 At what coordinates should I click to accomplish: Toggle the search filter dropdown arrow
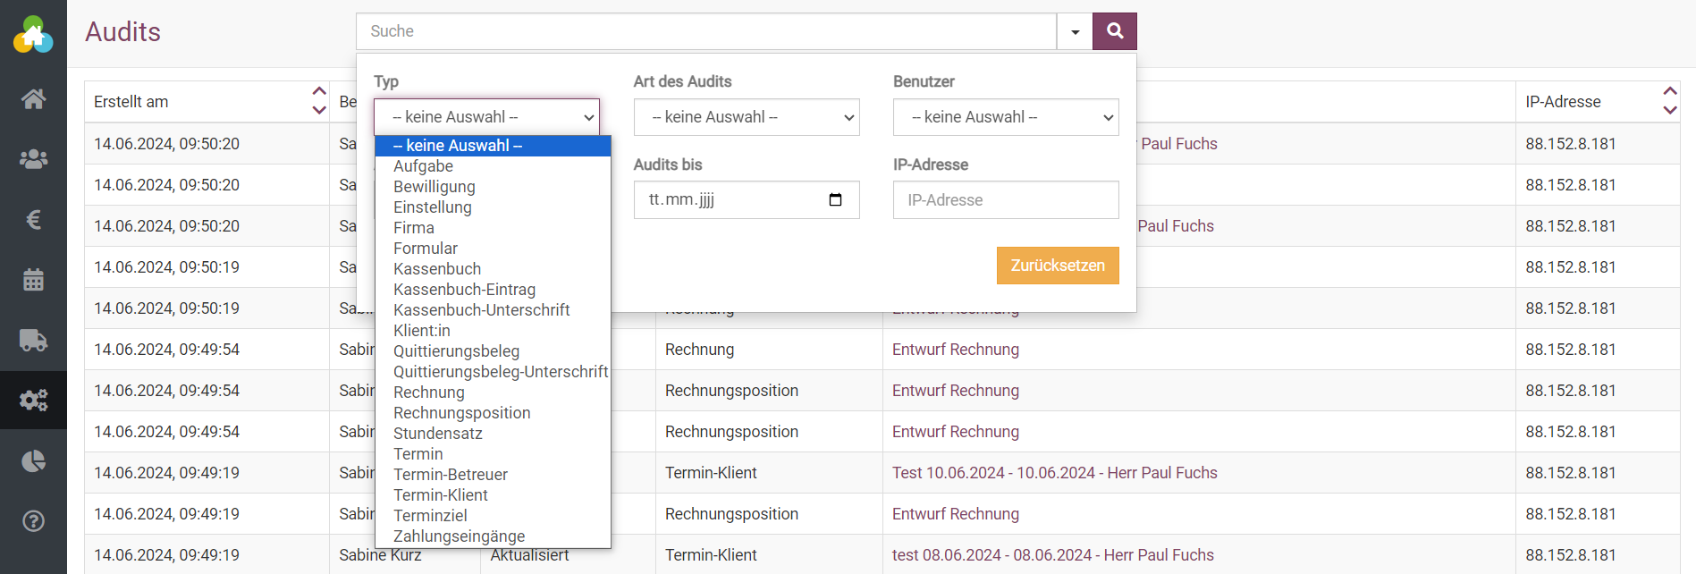[x=1075, y=32]
